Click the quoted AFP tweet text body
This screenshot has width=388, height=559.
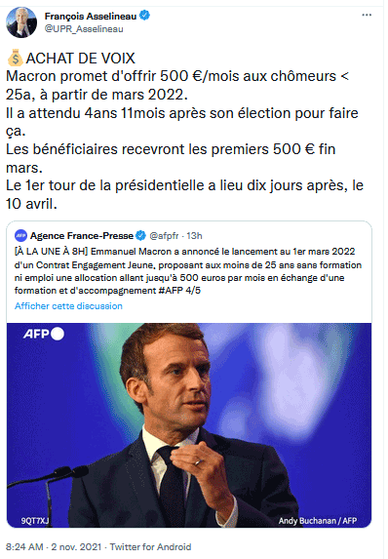(x=188, y=271)
